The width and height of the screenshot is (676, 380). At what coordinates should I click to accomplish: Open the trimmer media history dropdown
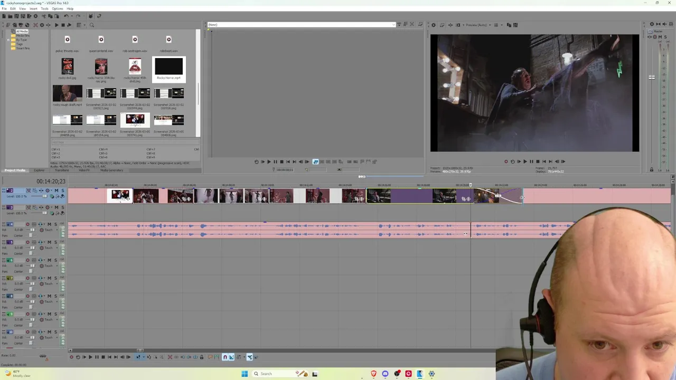click(x=392, y=25)
